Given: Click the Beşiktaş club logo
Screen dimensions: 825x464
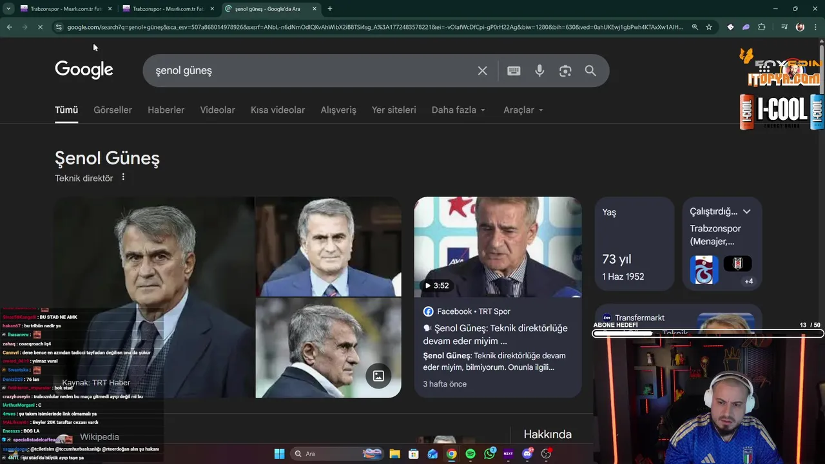Looking at the screenshot, I should [737, 264].
